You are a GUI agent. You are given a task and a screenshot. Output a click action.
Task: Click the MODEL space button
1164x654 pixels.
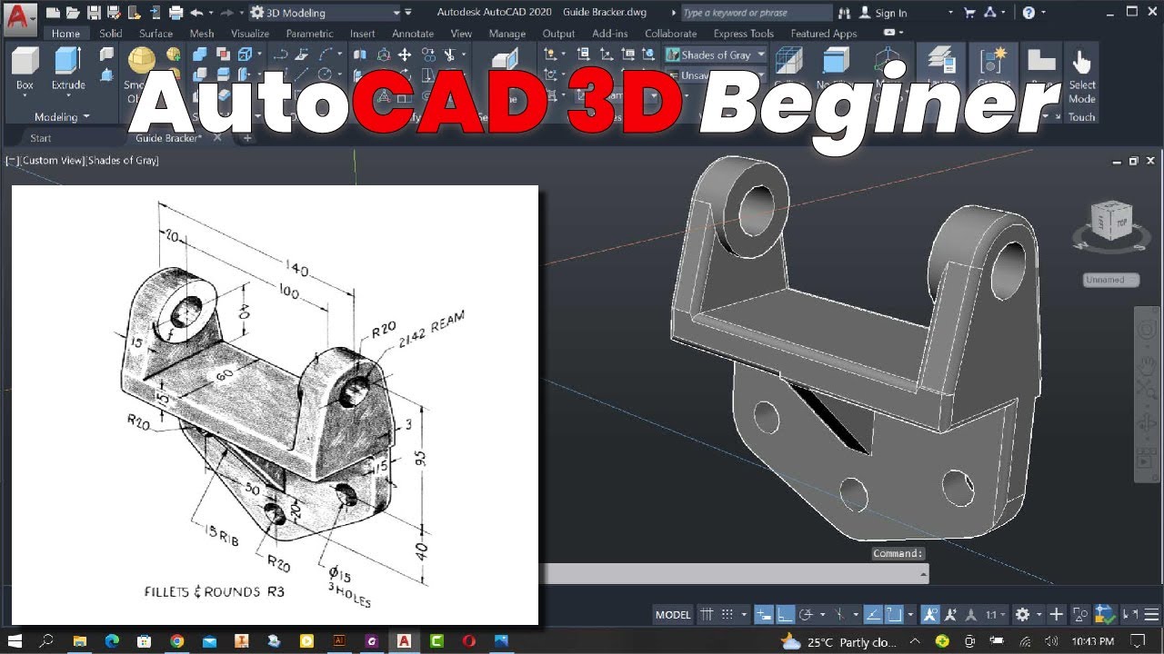(x=673, y=615)
